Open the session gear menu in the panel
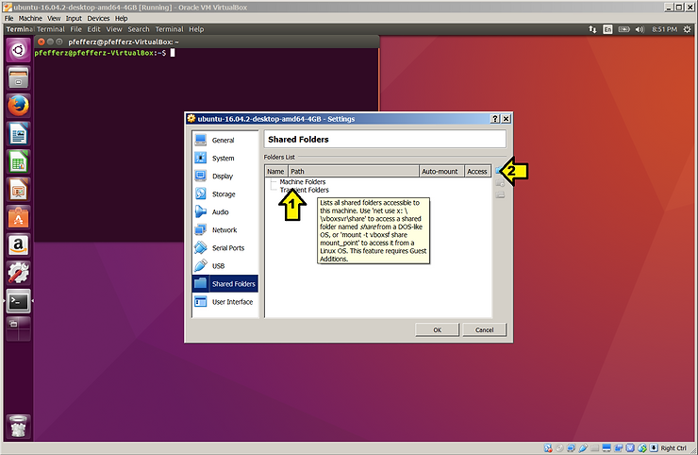698x455 pixels. point(687,29)
